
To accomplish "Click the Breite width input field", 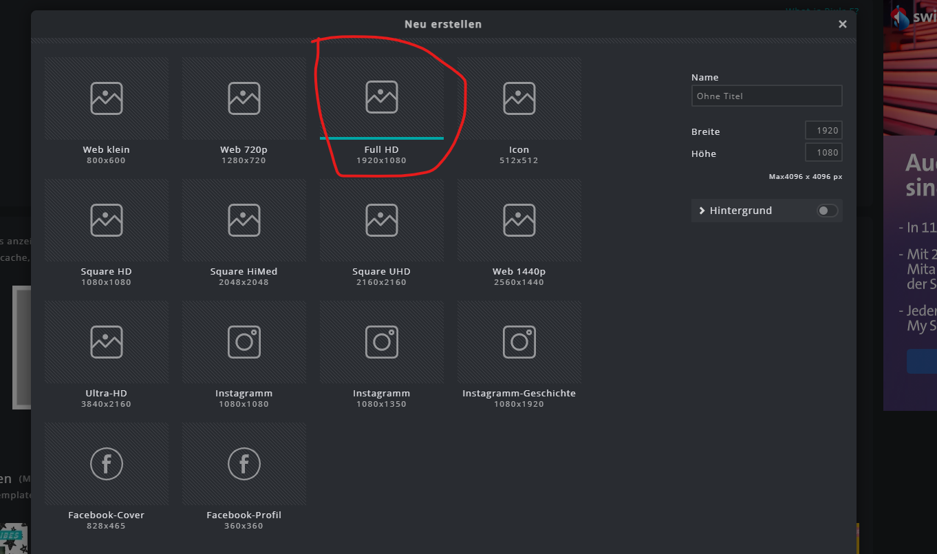I will tap(823, 131).
